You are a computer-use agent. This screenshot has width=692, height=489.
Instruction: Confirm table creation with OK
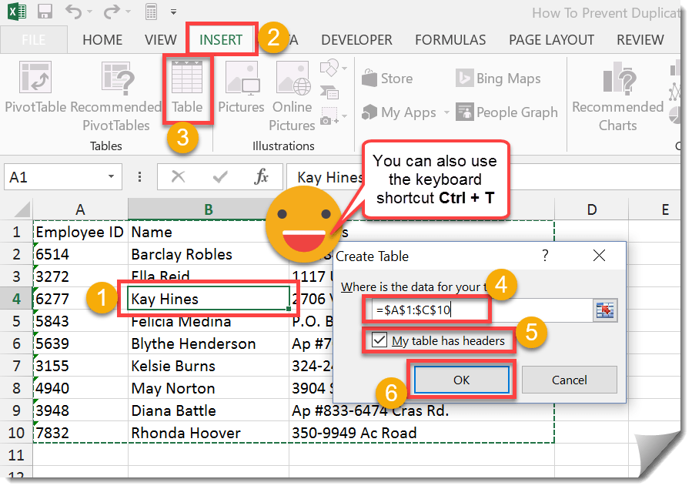point(462,379)
